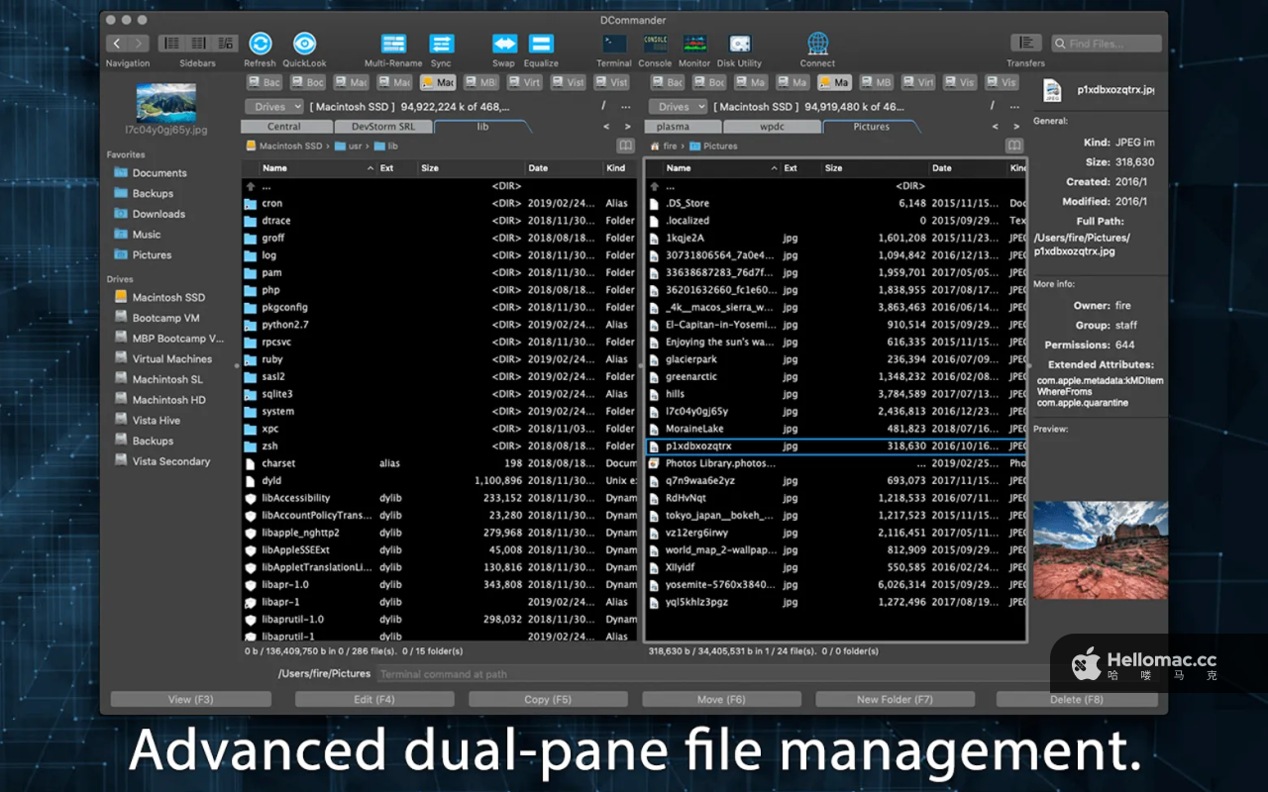This screenshot has height=792, width=1268.
Task: Click the 'Virt' drive button in right pane
Action: click(x=918, y=82)
